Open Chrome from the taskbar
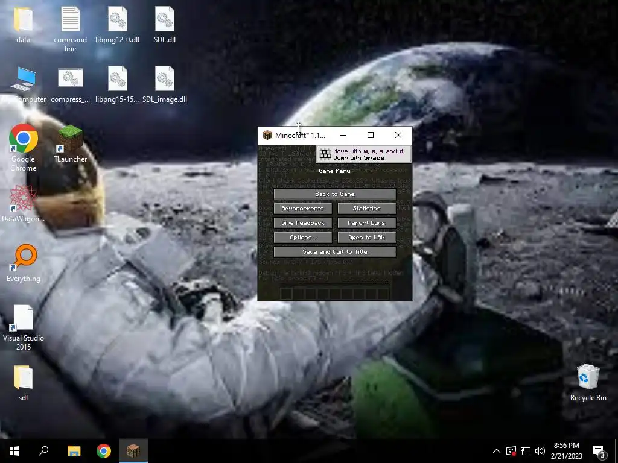 point(104,451)
